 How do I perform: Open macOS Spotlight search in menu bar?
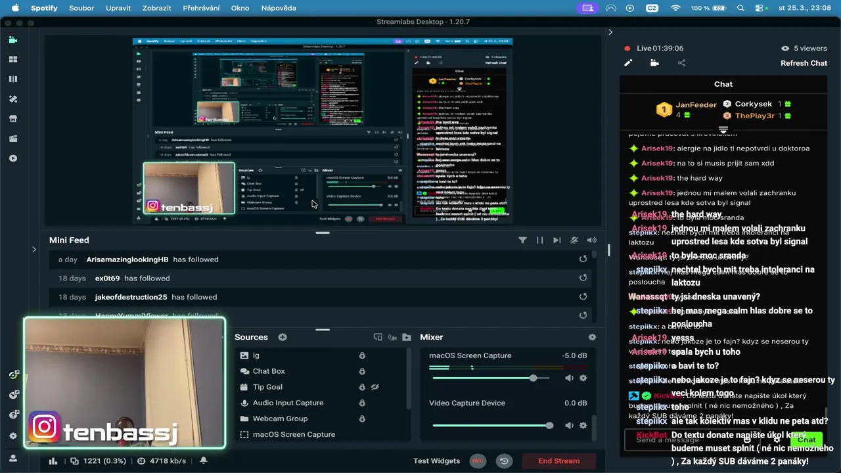[740, 8]
